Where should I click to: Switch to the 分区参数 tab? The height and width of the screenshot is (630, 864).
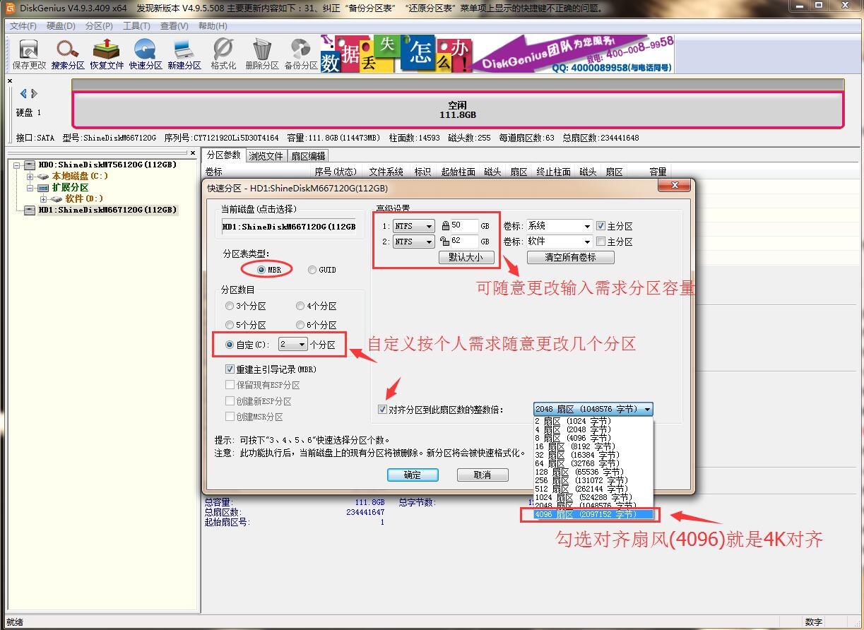point(223,155)
